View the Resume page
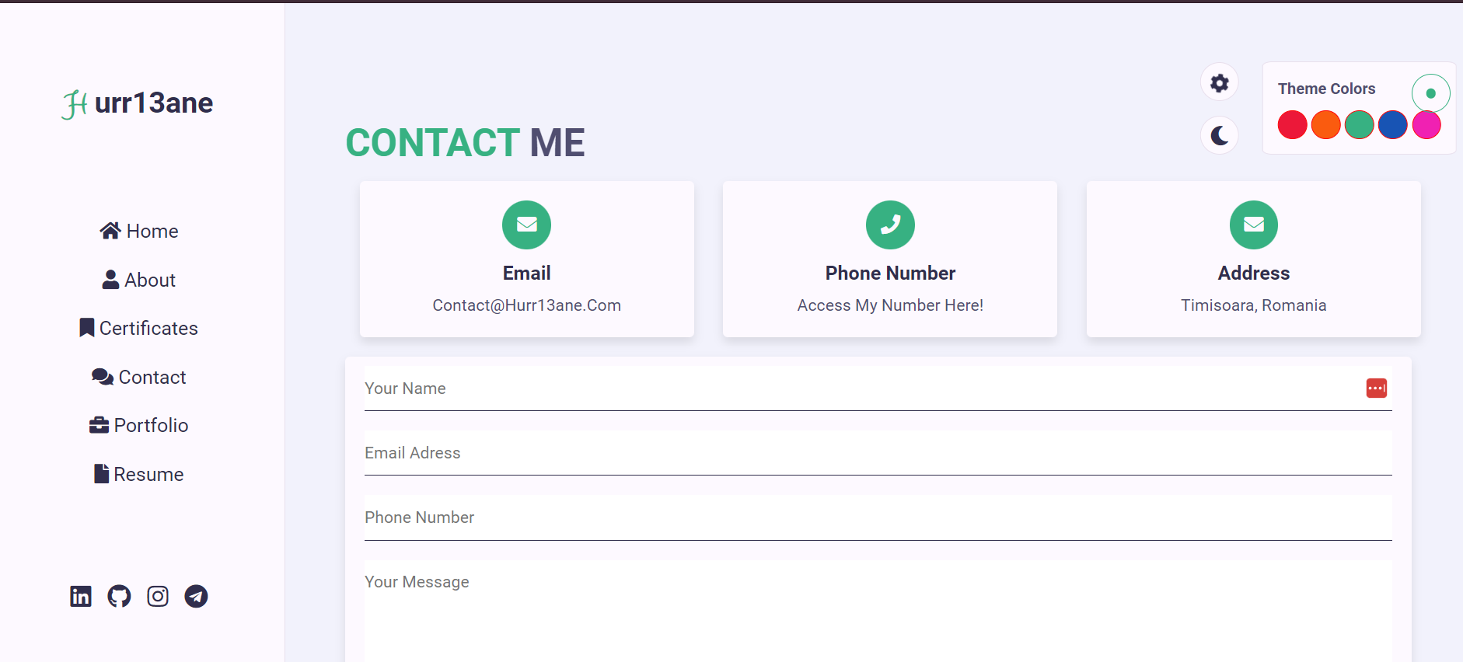 click(139, 474)
